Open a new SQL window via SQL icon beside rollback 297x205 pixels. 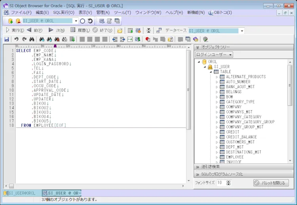click(102, 21)
